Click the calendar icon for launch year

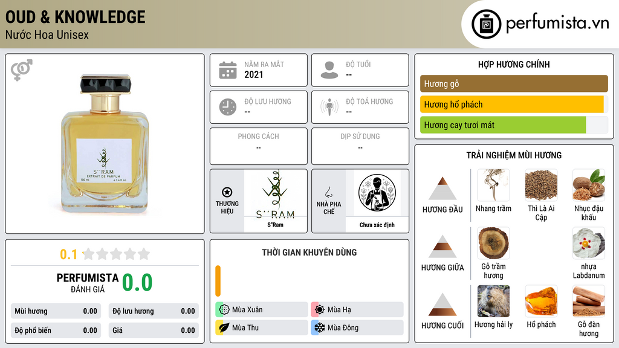pyautogui.click(x=228, y=70)
